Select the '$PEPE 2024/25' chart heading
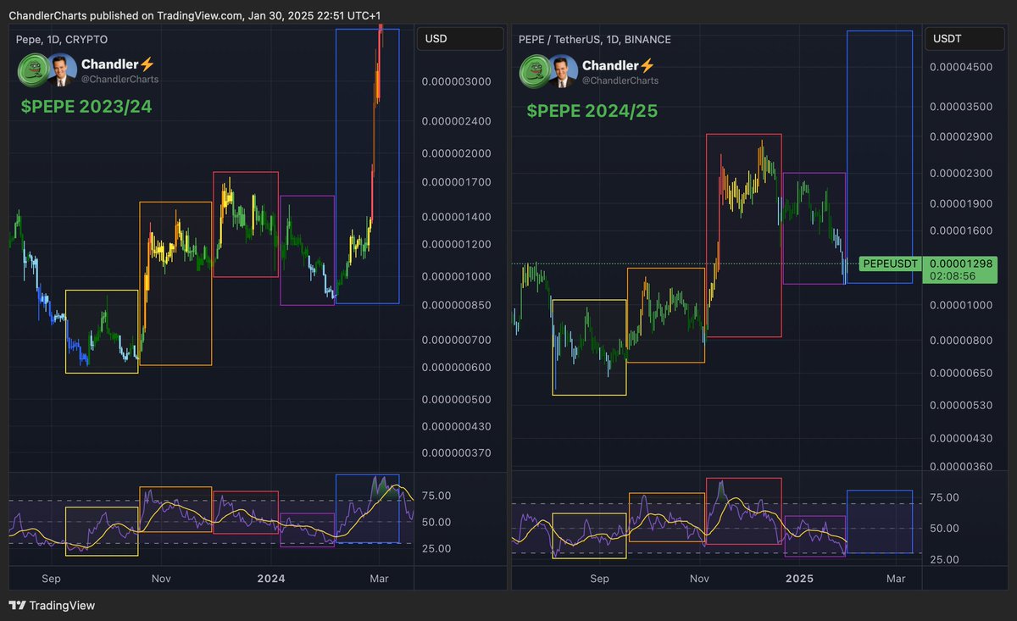Viewport: 1017px width, 621px height. 595,111
